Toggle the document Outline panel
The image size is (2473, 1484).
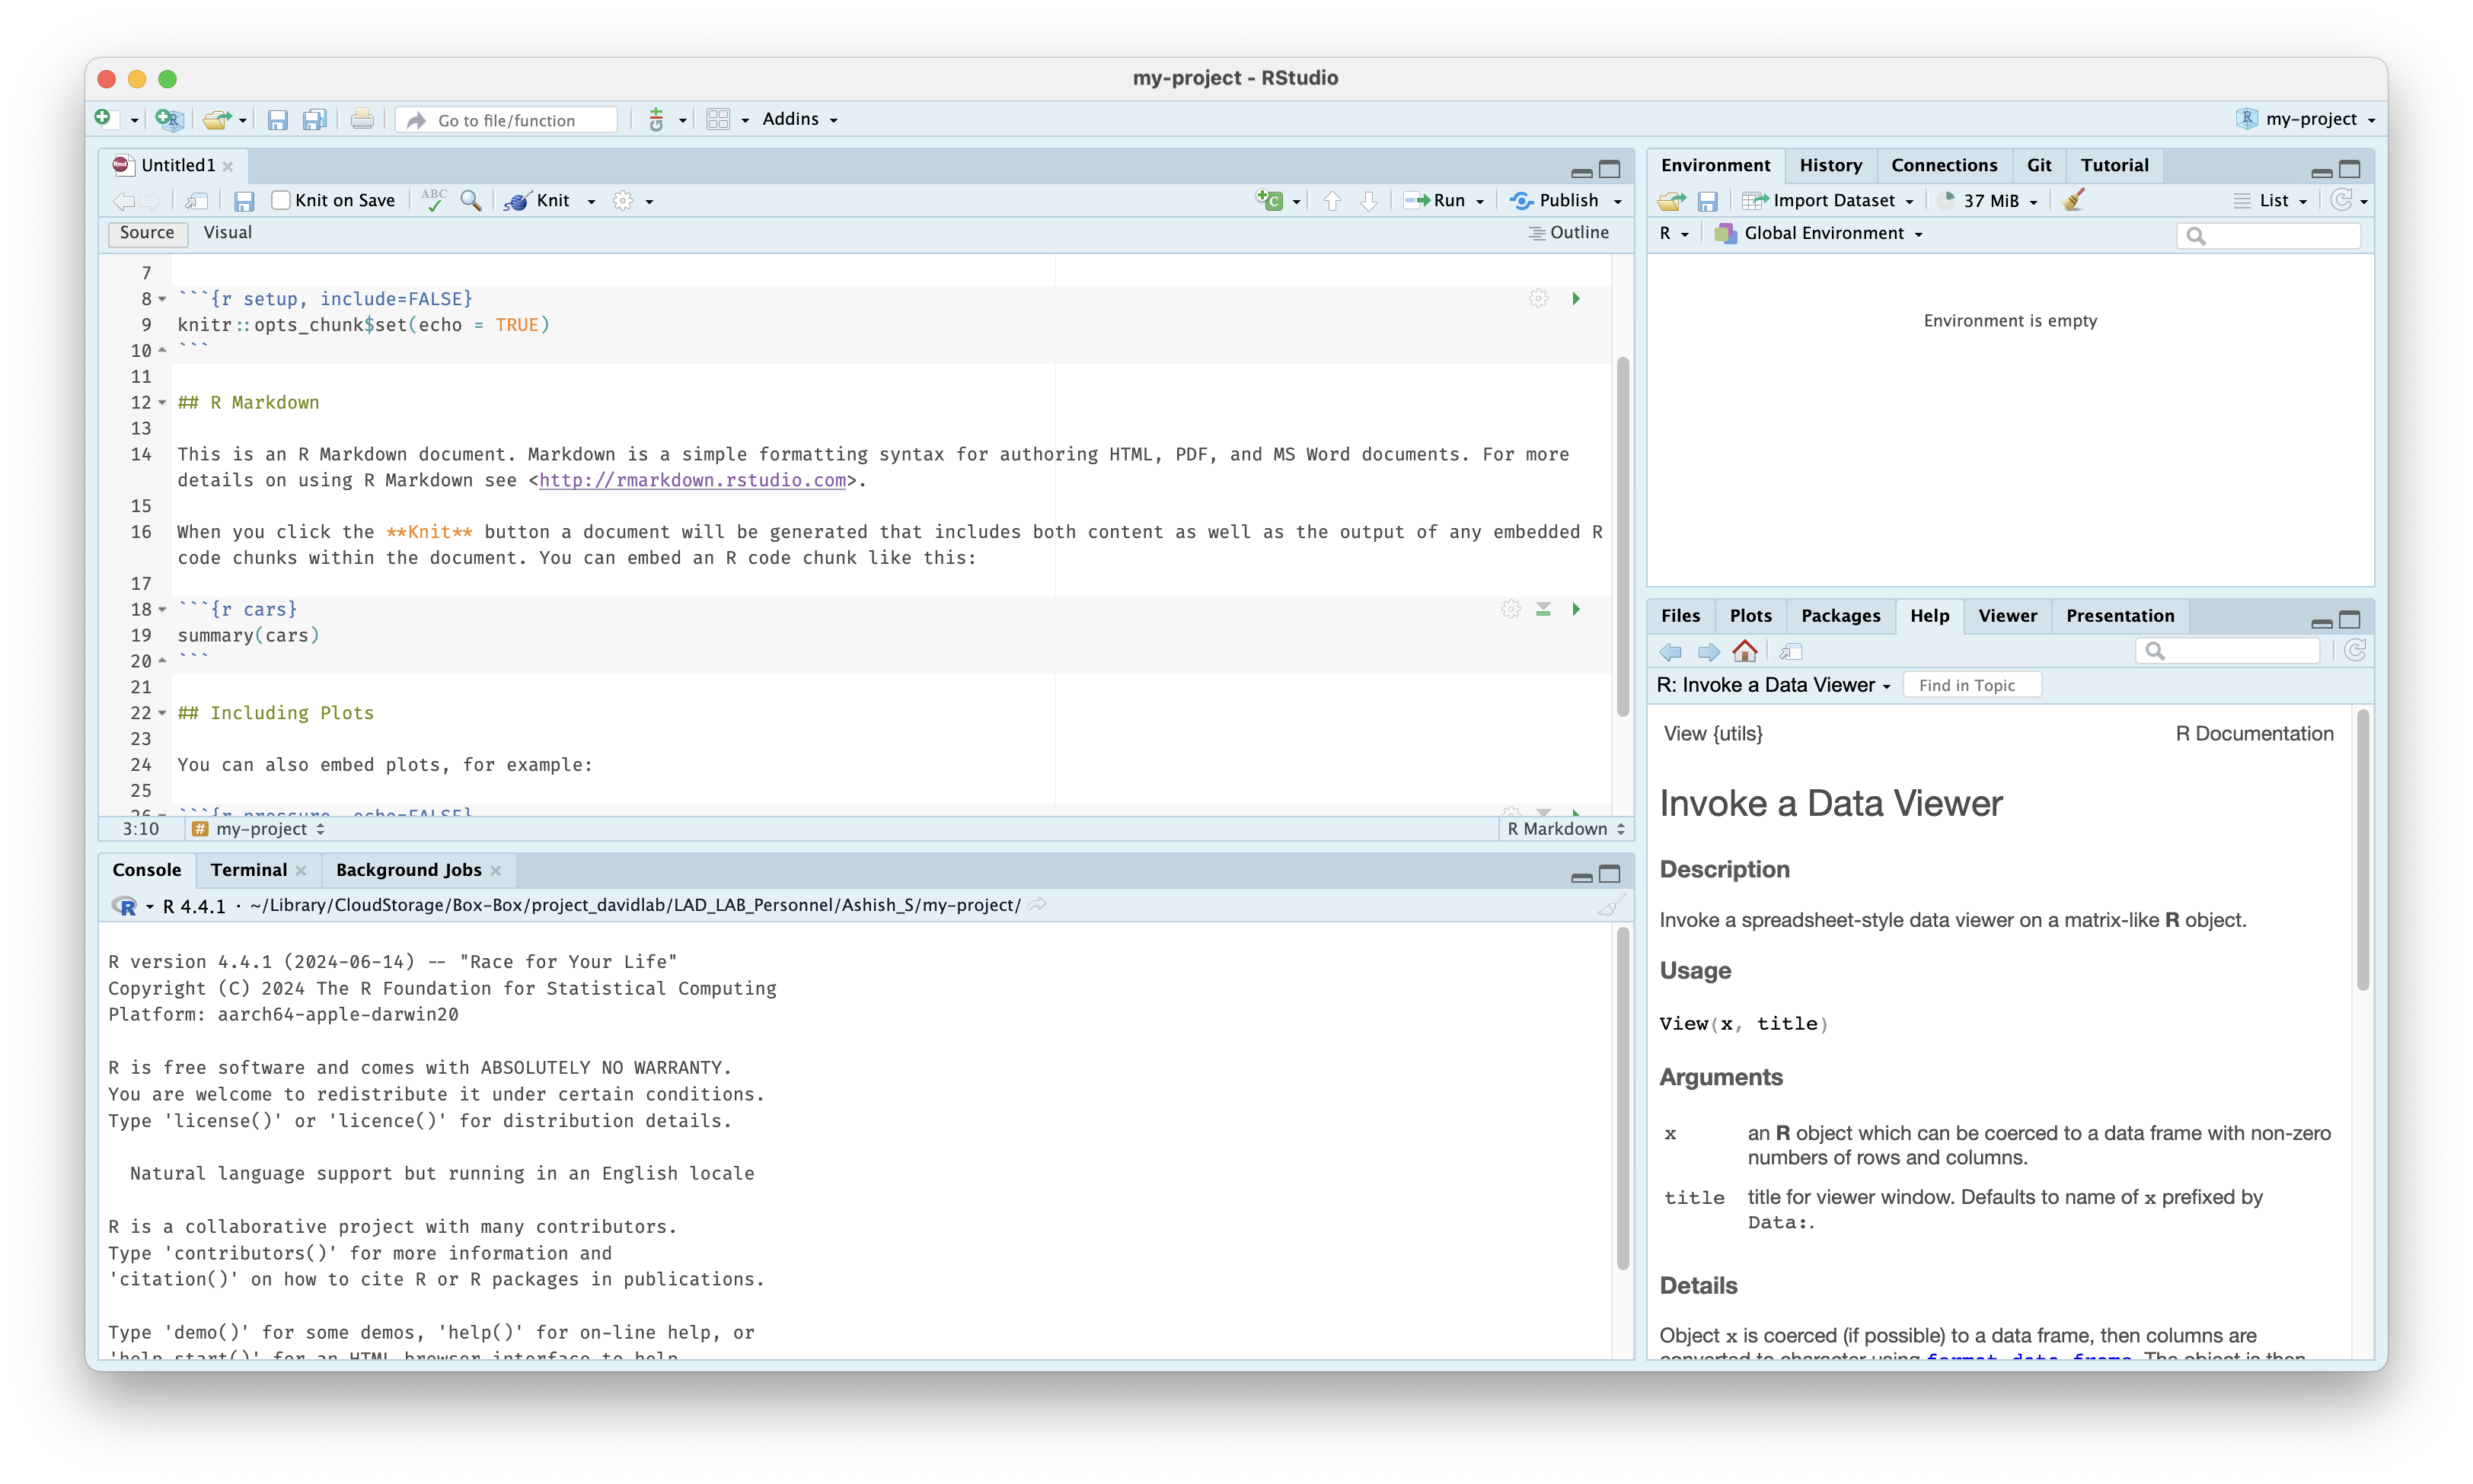tap(1570, 232)
